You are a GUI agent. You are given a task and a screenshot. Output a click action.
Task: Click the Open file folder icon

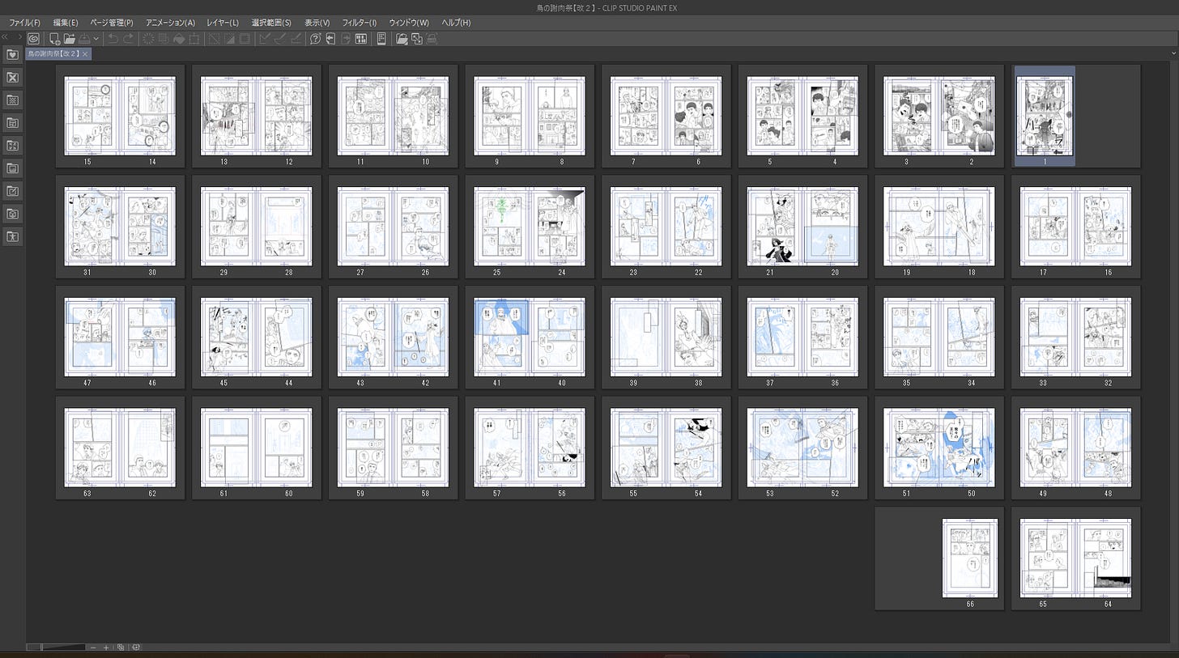[x=70, y=38]
